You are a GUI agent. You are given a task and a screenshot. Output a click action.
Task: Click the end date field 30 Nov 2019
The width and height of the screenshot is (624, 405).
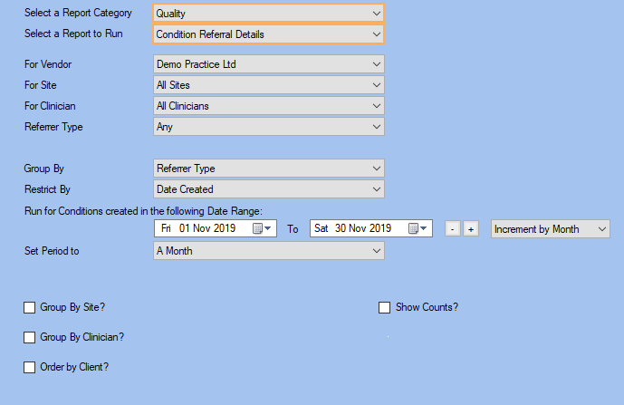[x=371, y=228]
